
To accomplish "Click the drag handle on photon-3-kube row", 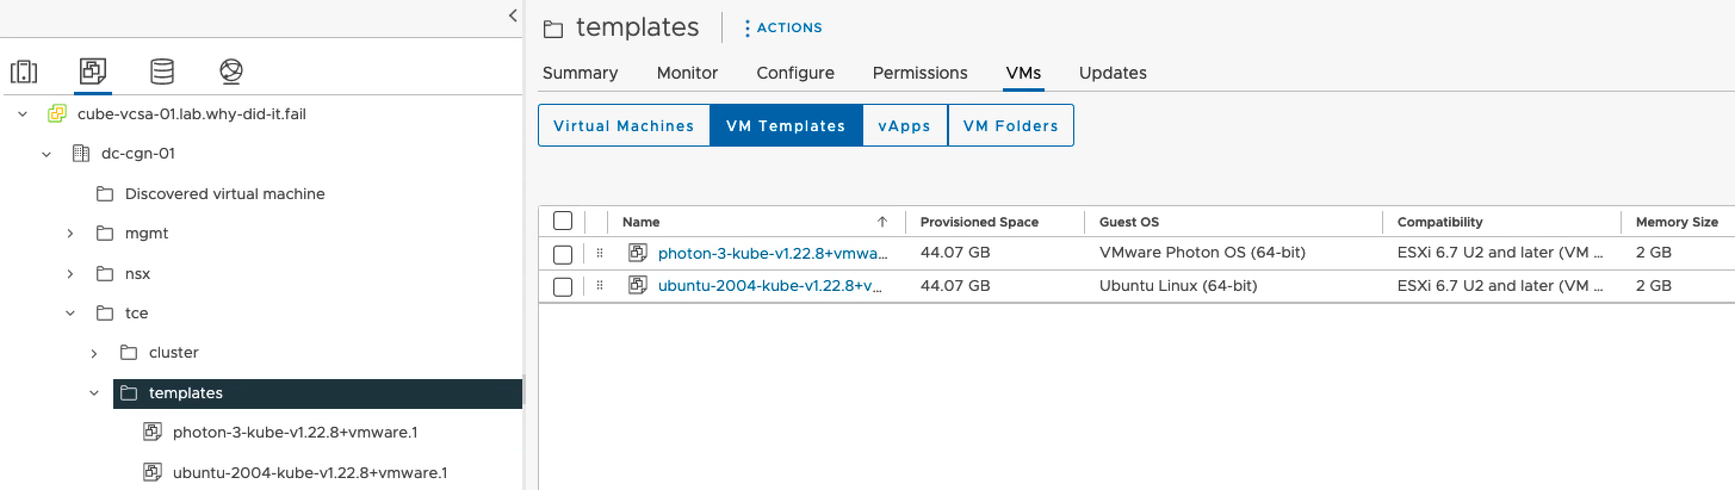I will click(599, 253).
